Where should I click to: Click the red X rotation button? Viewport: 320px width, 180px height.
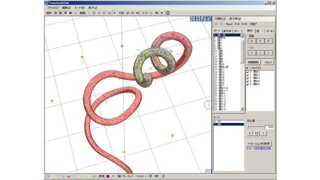point(251,41)
